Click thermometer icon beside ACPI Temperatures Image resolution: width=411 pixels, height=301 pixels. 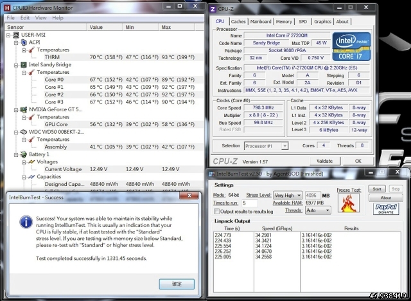point(31,50)
